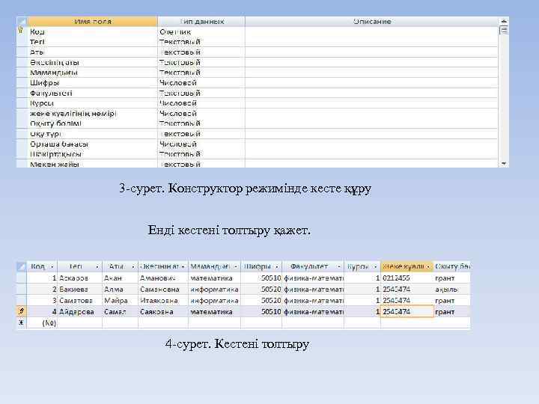Click the Описание column header

(372, 21)
